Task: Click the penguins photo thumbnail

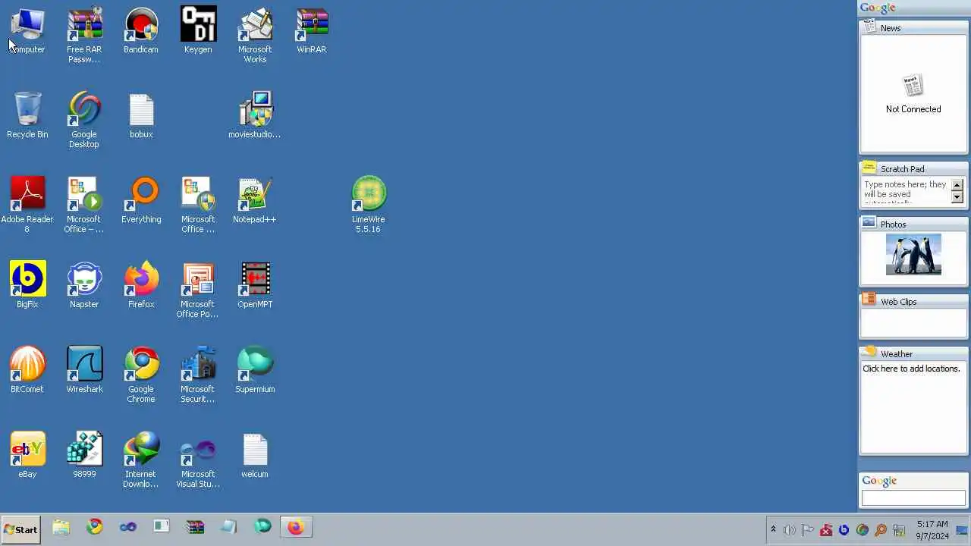Action: 913,254
